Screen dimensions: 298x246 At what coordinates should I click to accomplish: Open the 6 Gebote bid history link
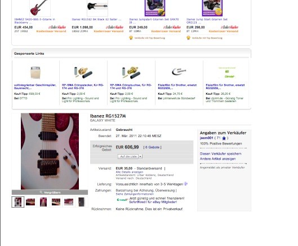152,147
